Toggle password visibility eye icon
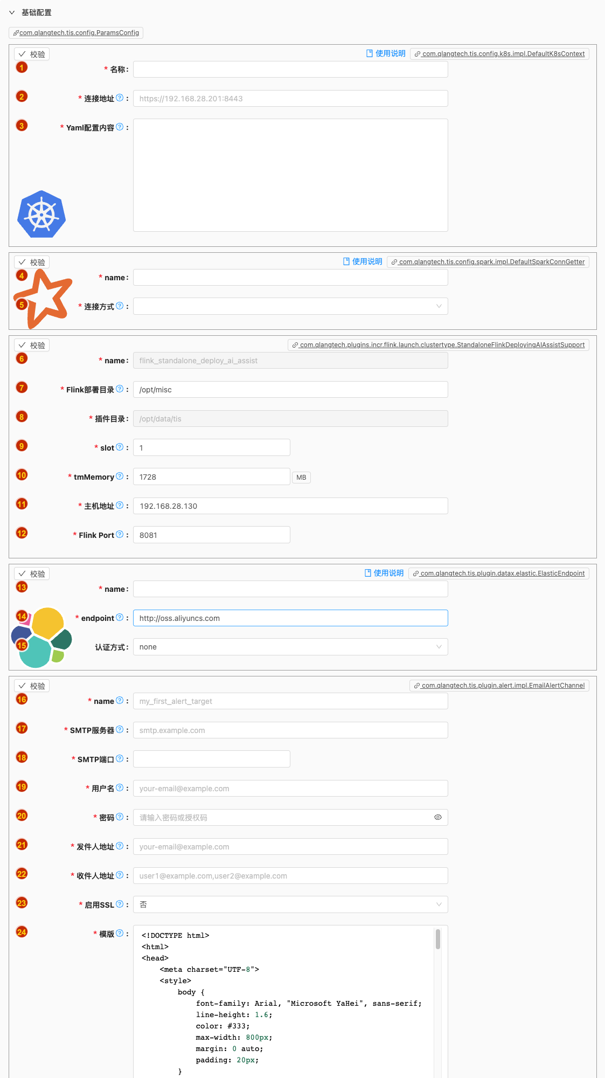Screen dimensions: 605x1078 (437, 817)
